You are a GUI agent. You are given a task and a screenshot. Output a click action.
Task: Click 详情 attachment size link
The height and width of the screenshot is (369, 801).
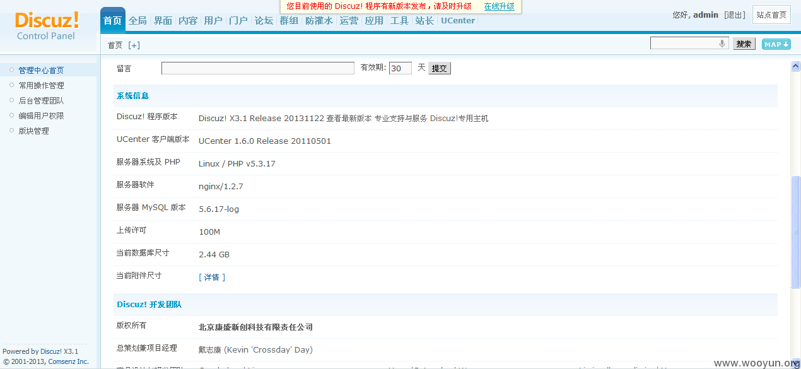pos(212,278)
